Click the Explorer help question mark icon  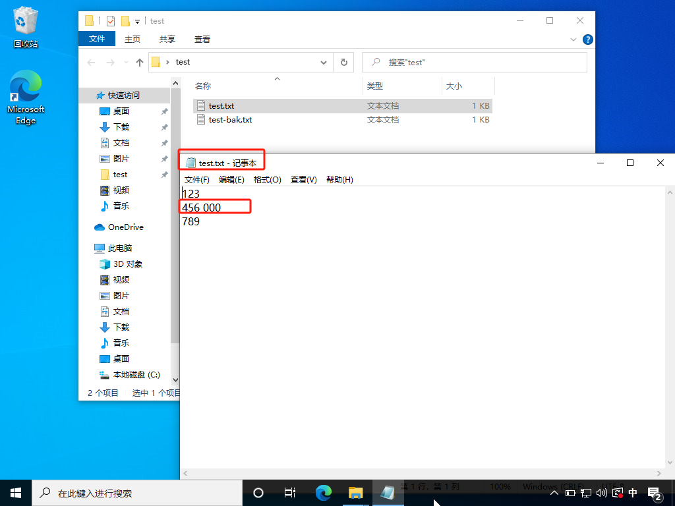tap(587, 40)
